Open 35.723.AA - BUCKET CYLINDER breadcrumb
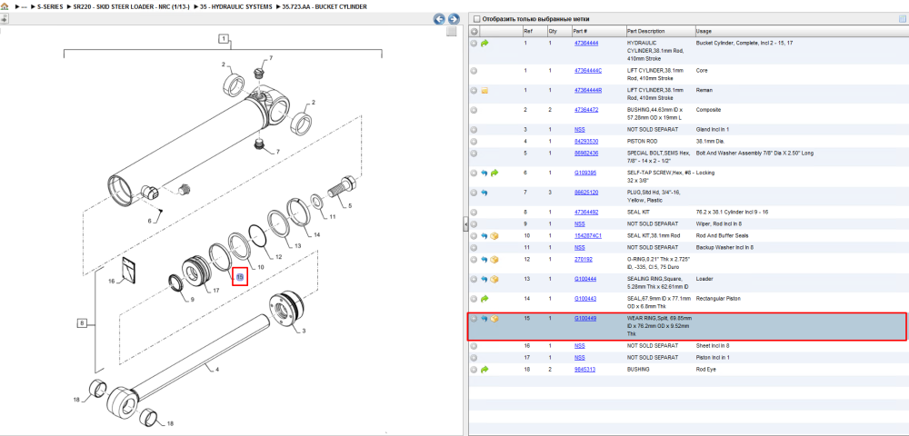909x436 pixels. click(x=325, y=6)
